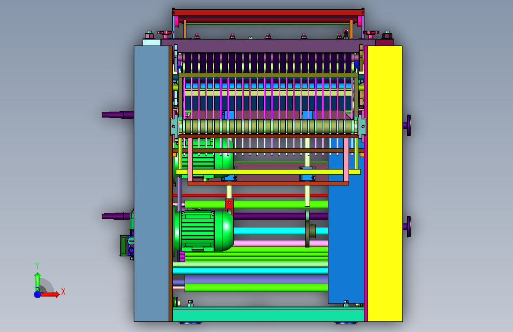Select the upper purple knob on right side
The image size is (513, 332).
coord(407,125)
